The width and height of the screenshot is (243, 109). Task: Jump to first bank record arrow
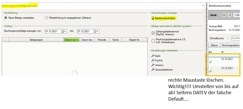pos(224,15)
